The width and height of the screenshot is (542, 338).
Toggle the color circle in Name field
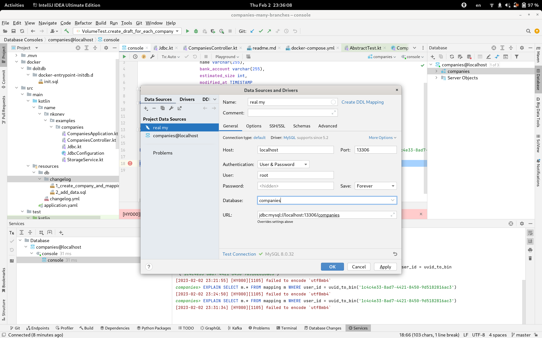point(333,102)
